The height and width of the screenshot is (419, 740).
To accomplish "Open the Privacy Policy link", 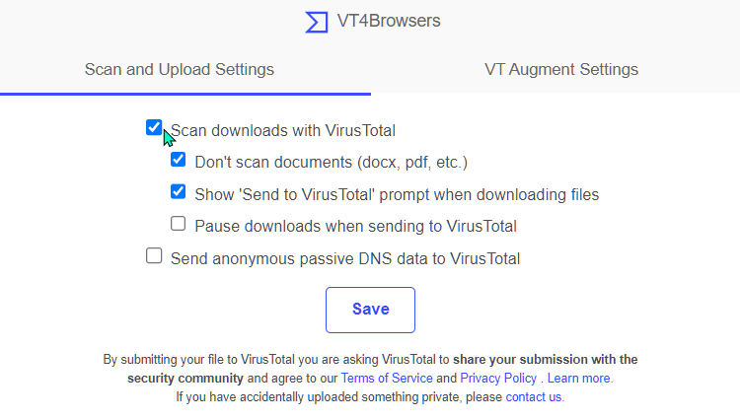I will [498, 379].
